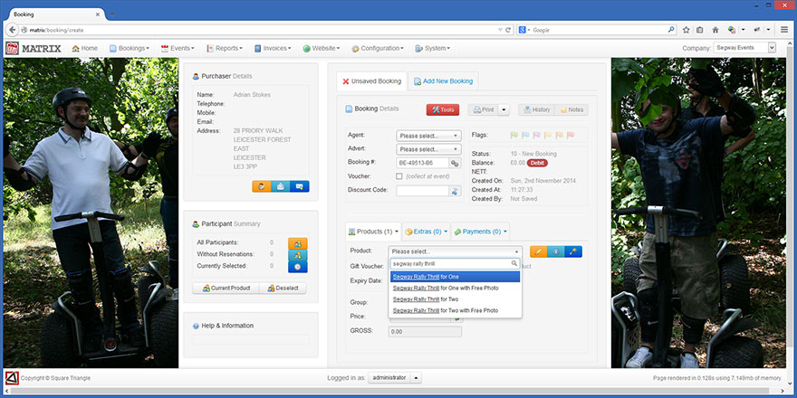Click the orange pencil product icon button
This screenshot has height=398, width=797.
click(x=538, y=251)
